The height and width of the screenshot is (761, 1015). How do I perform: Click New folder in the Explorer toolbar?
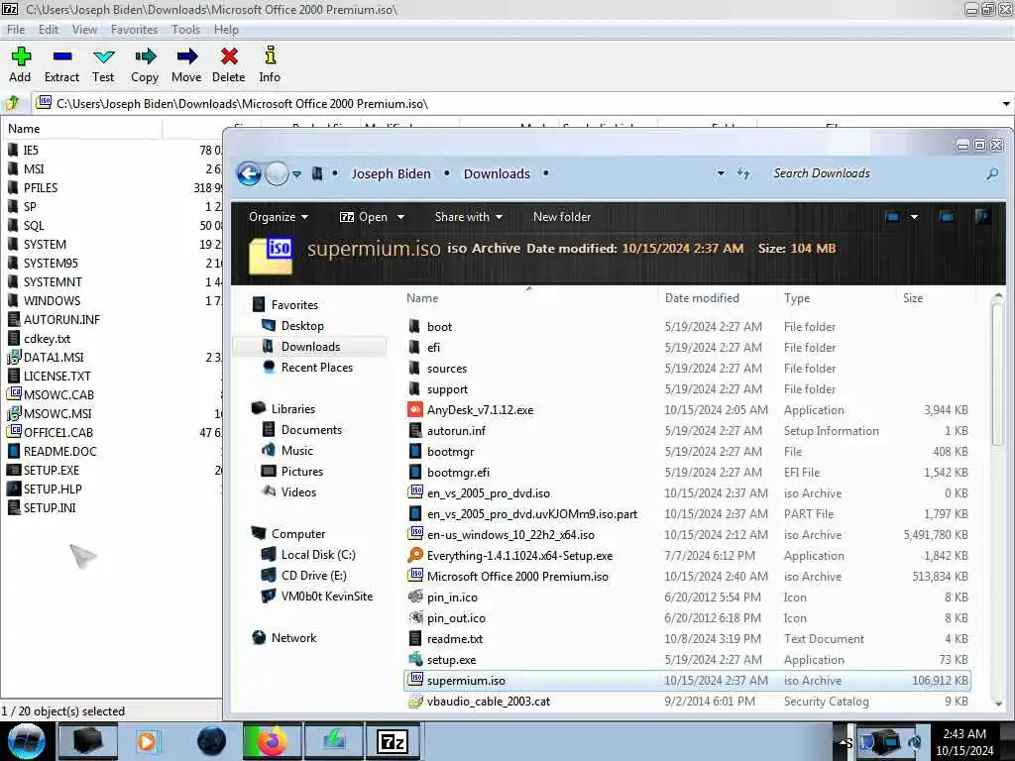click(x=562, y=217)
